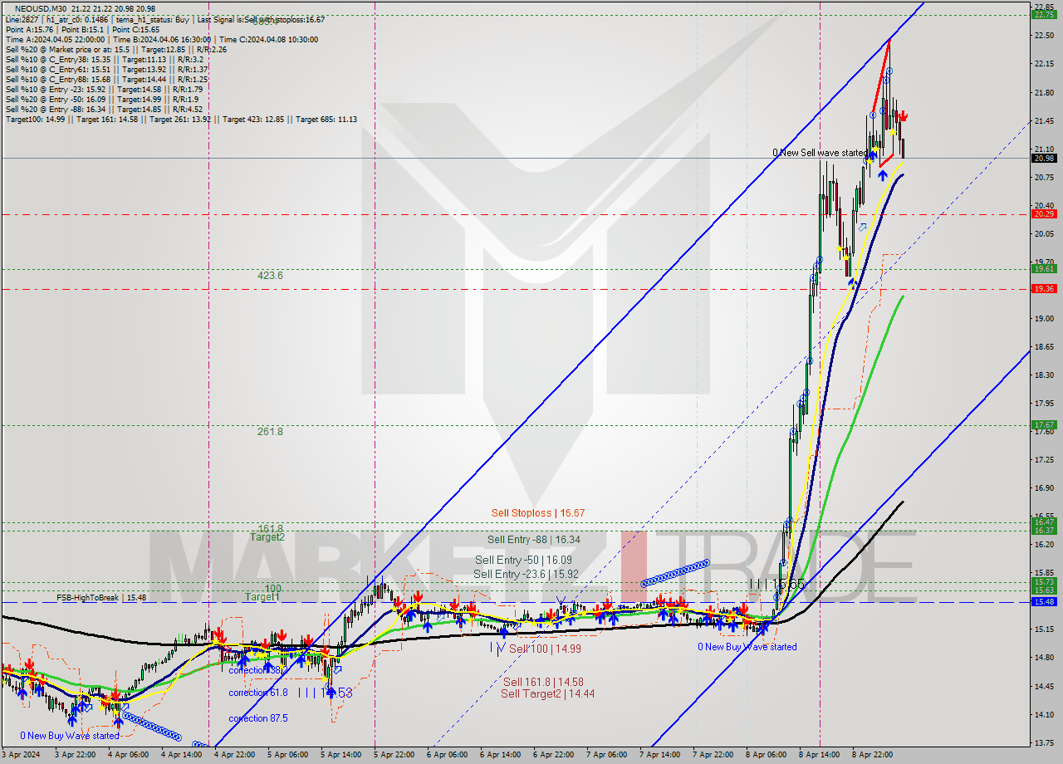Click the 261.8 Fibonacci level label

click(x=270, y=431)
